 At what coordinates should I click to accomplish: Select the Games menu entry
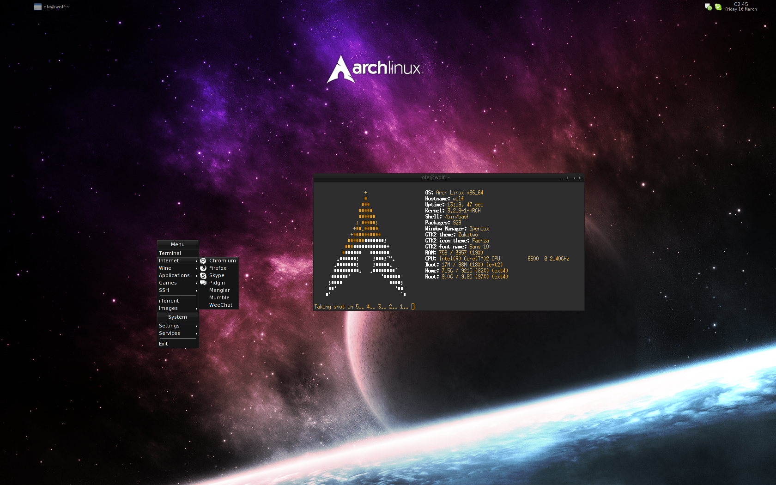(178, 283)
